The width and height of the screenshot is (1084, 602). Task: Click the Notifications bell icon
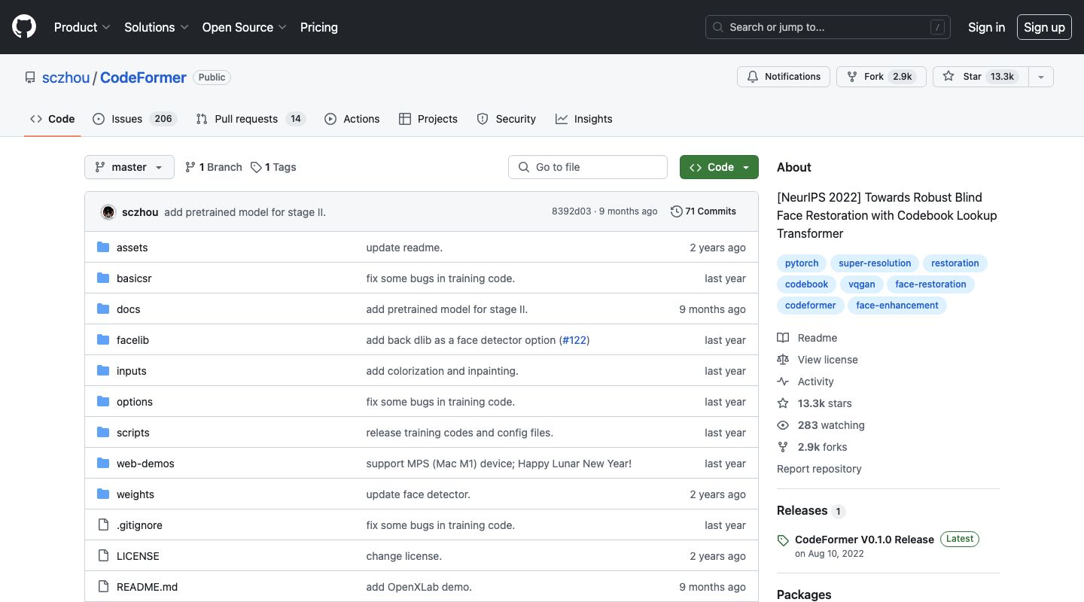pos(753,77)
